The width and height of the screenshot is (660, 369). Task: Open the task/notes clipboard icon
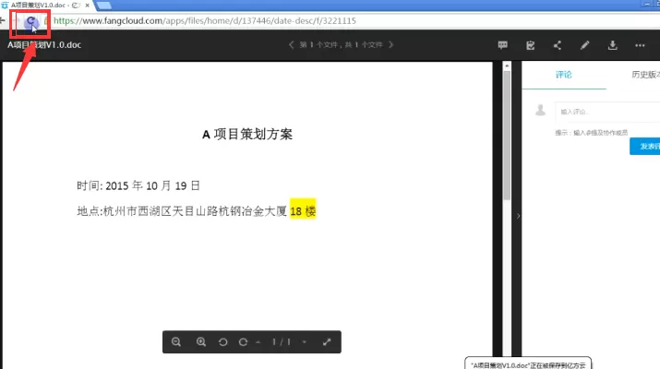[x=531, y=45]
